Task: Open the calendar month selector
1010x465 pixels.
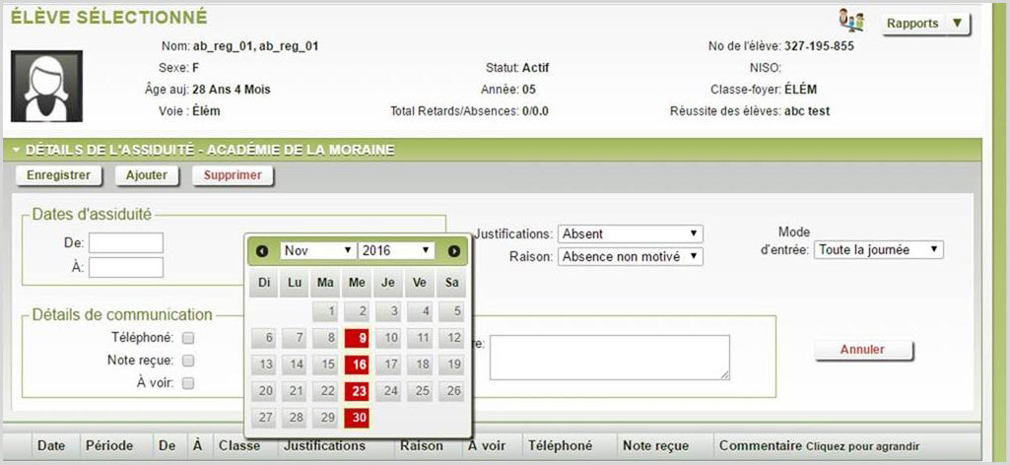Action: point(317,251)
